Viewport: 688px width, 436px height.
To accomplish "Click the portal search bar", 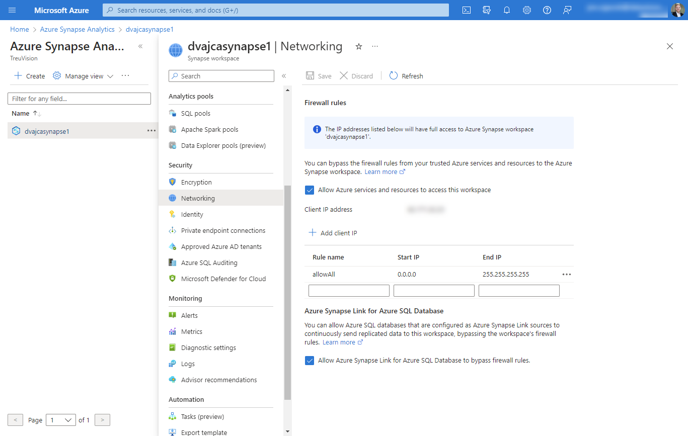I will coord(276,10).
